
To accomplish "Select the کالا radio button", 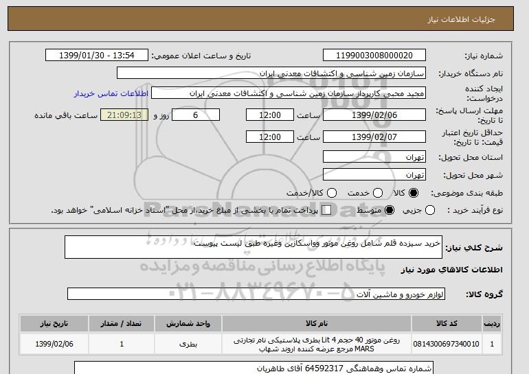I will coord(414,193).
